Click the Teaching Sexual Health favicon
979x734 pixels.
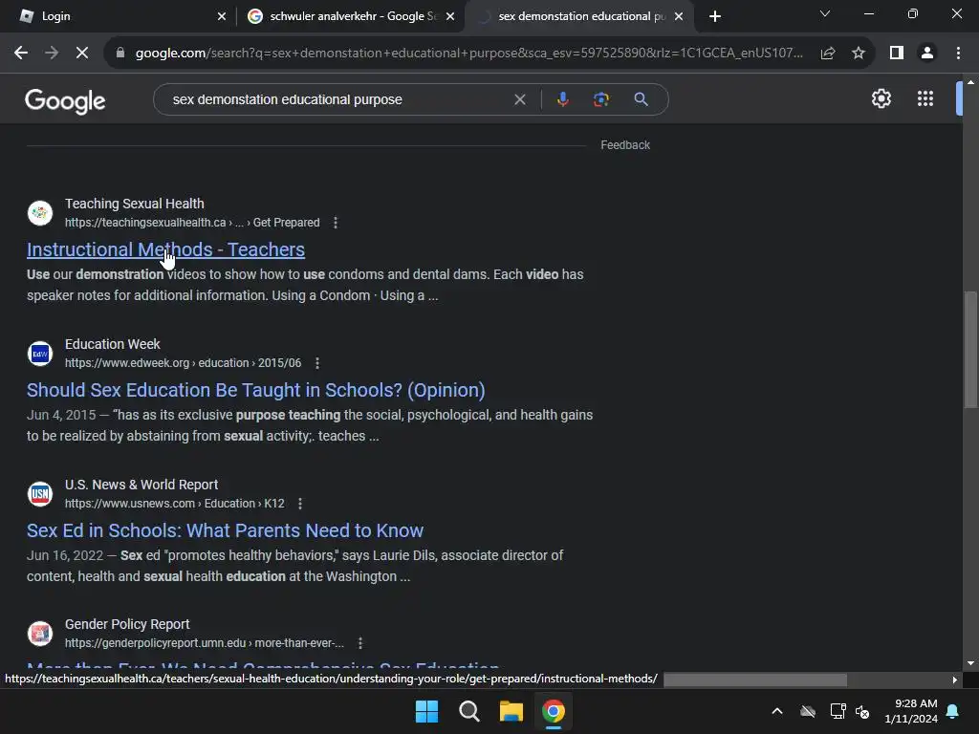[x=40, y=213]
